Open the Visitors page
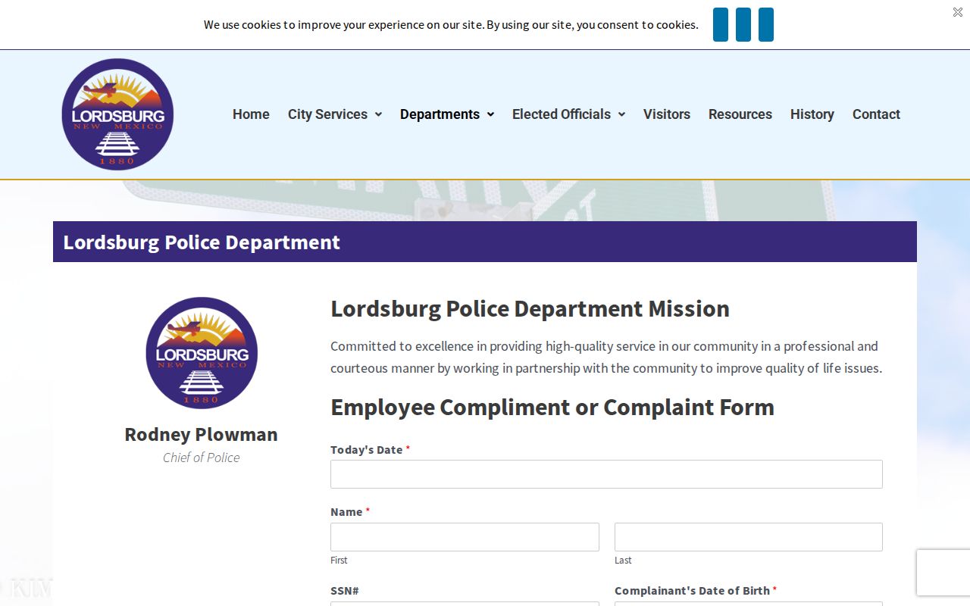This screenshot has width=970, height=606. (667, 114)
